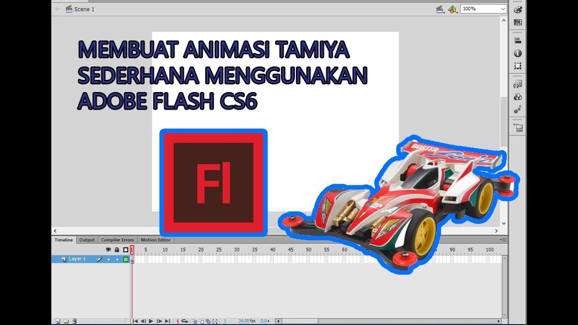The width and height of the screenshot is (578, 325).
Task: Click the Modify Markers button
Action: [x=215, y=321]
